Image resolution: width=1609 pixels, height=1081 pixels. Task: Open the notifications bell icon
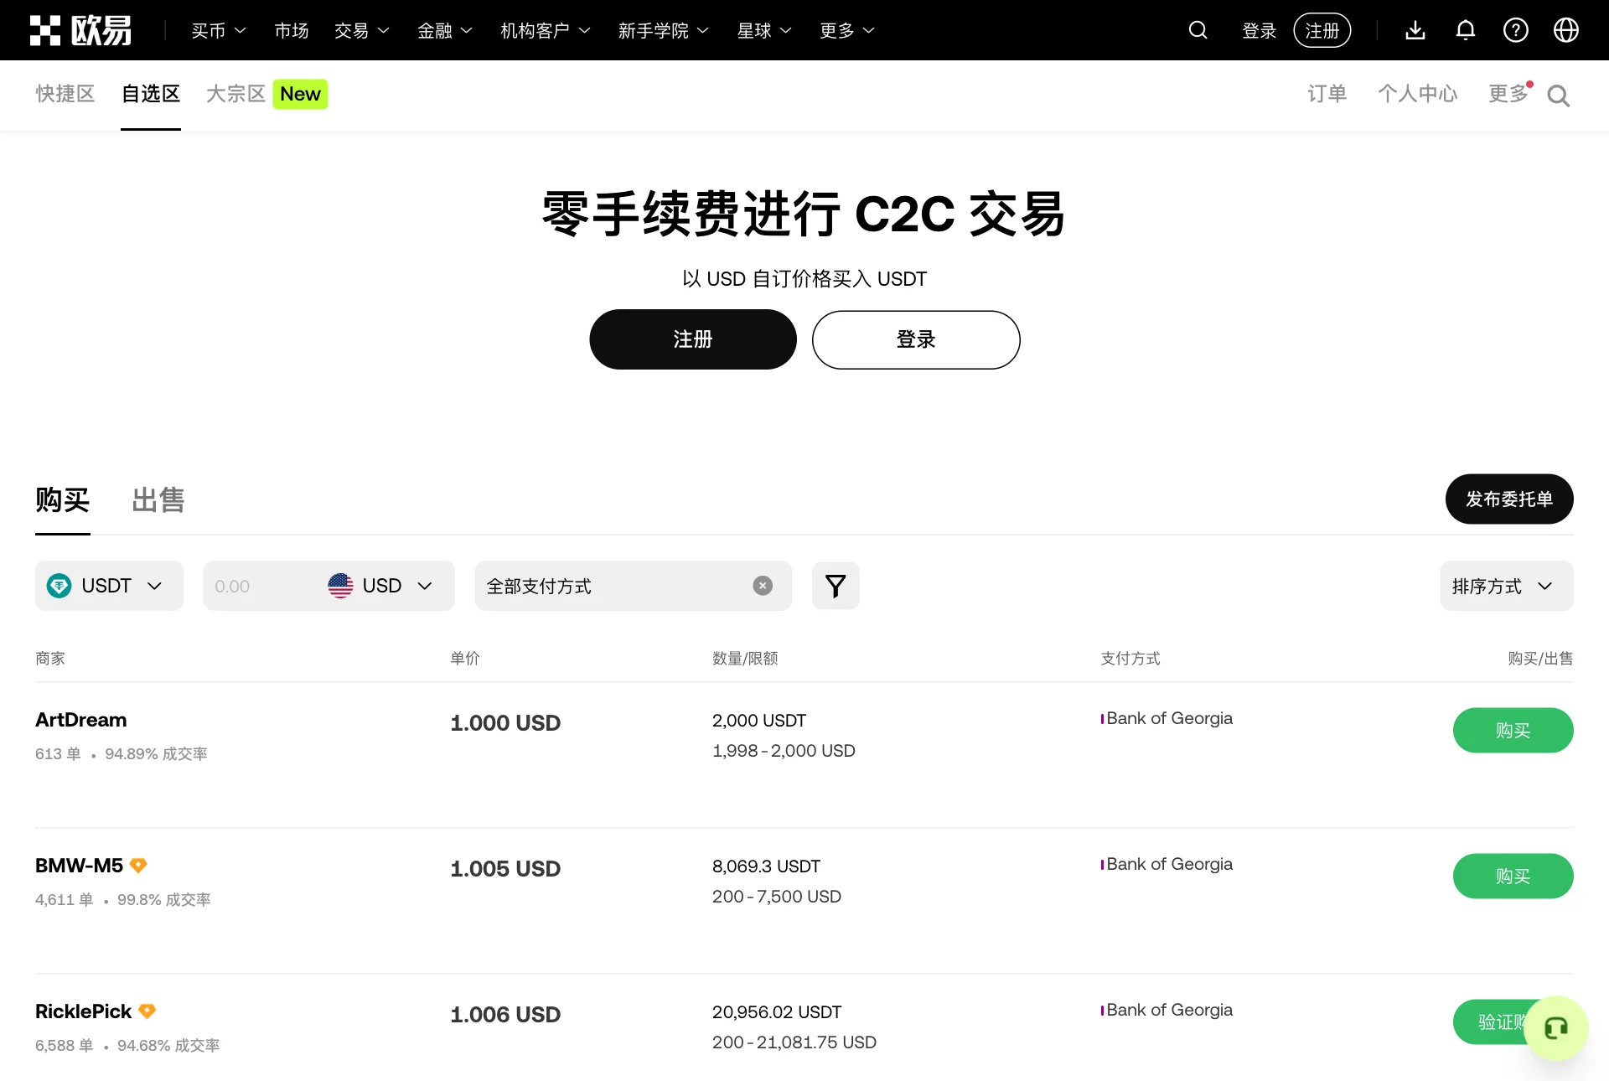[1466, 30]
